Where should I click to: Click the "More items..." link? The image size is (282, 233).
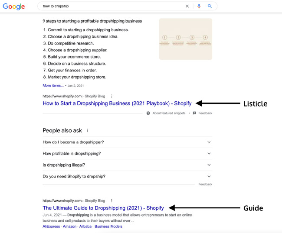[x=53, y=85]
